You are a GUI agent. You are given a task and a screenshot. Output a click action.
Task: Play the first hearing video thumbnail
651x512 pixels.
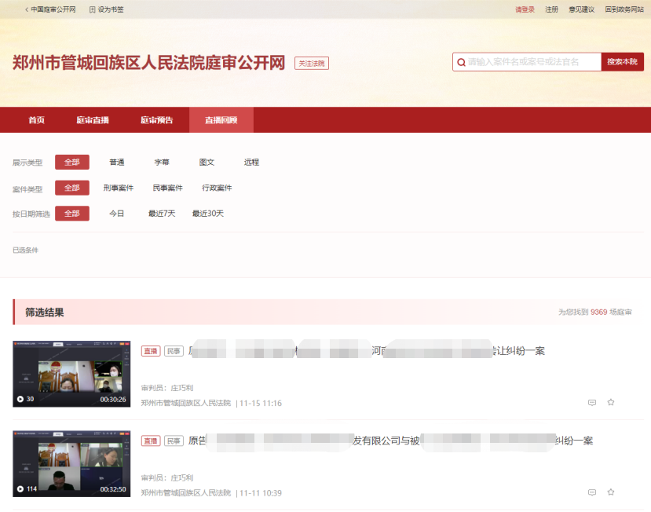click(x=71, y=374)
